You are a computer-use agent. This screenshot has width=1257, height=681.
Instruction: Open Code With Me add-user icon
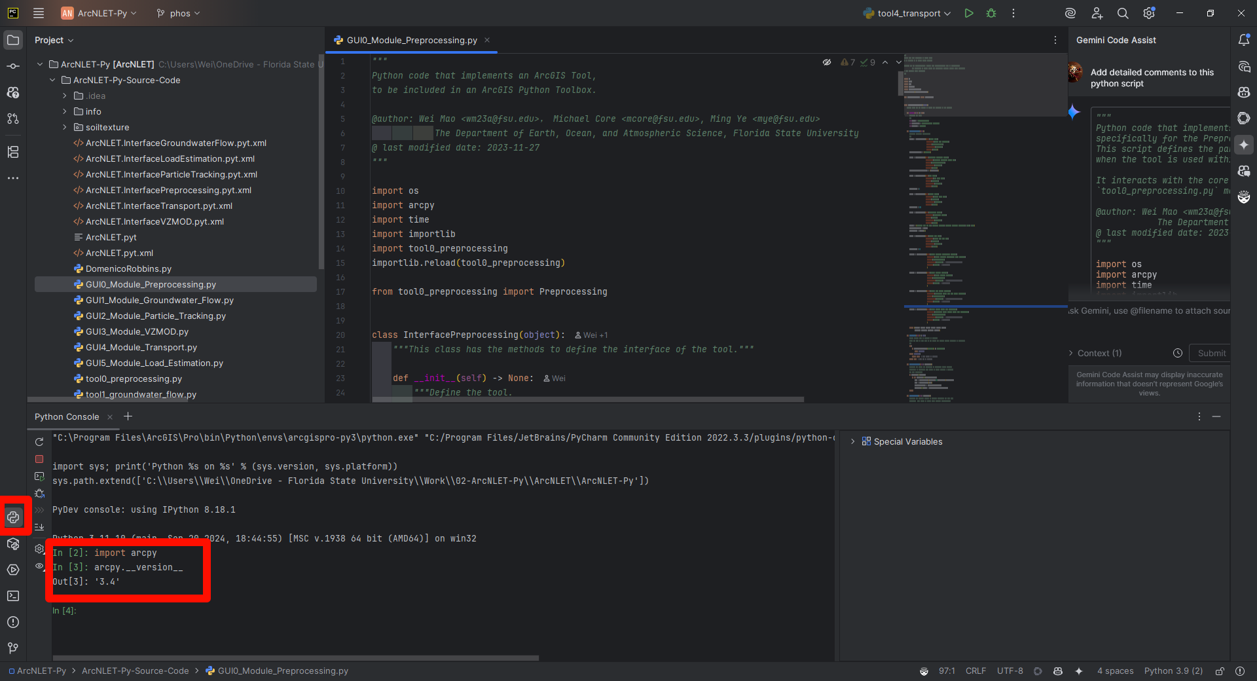pyautogui.click(x=1097, y=13)
